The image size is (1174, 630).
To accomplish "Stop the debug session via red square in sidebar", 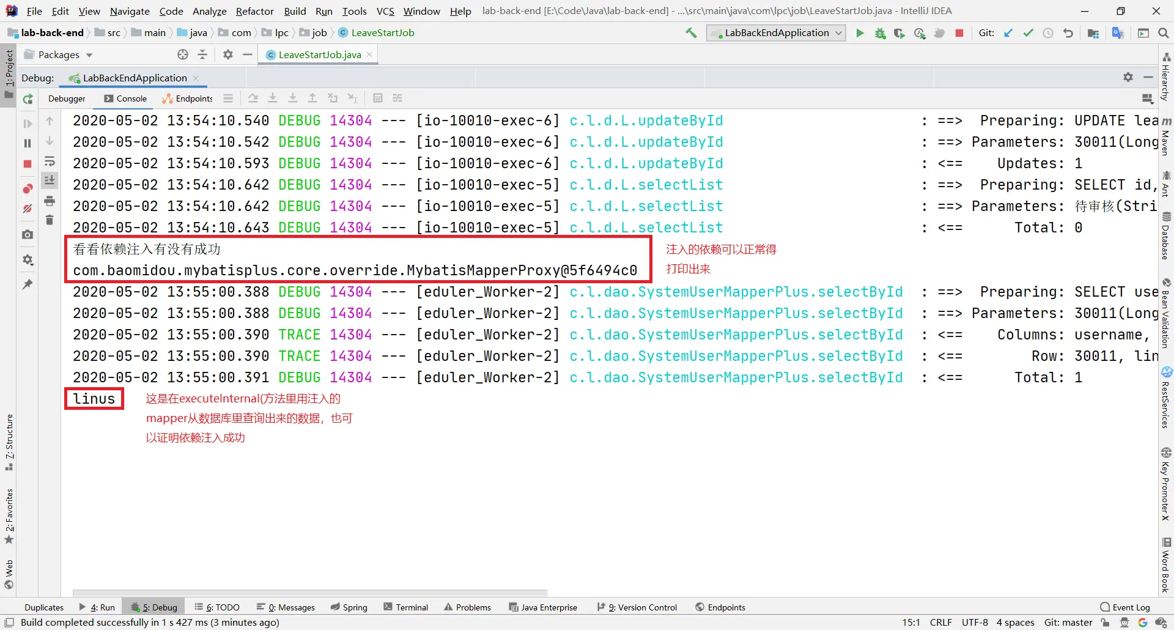I will (28, 164).
